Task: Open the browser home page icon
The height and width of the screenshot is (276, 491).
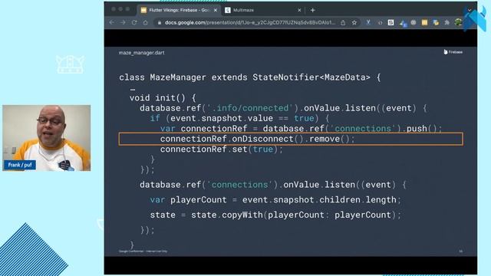Action: (145, 22)
